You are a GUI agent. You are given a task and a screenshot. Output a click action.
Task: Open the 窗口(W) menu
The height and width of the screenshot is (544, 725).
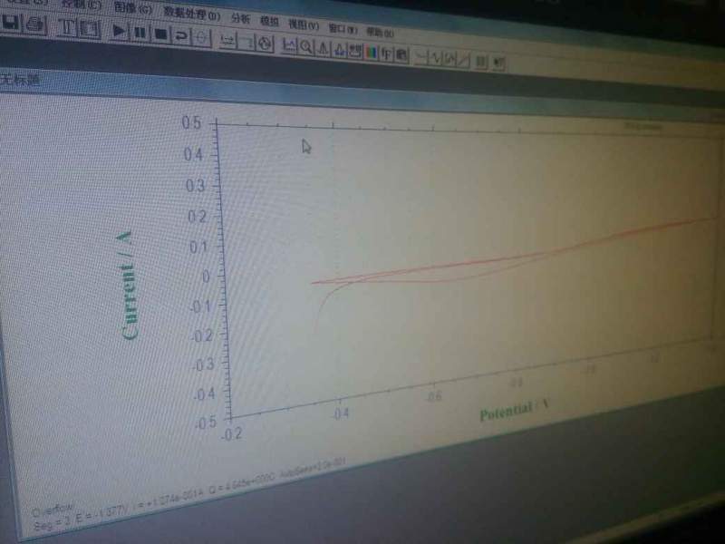coord(343,28)
